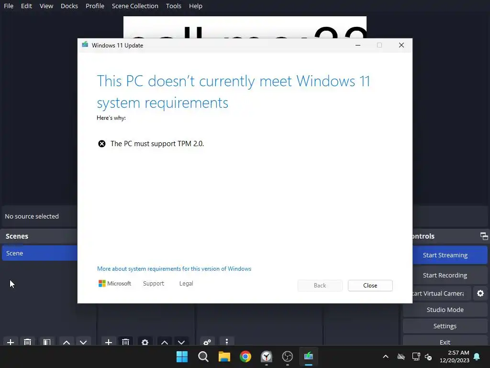Viewport: 490px width, 368px height.
Task: Add a new source with the Sources plus icon
Action: click(x=109, y=342)
